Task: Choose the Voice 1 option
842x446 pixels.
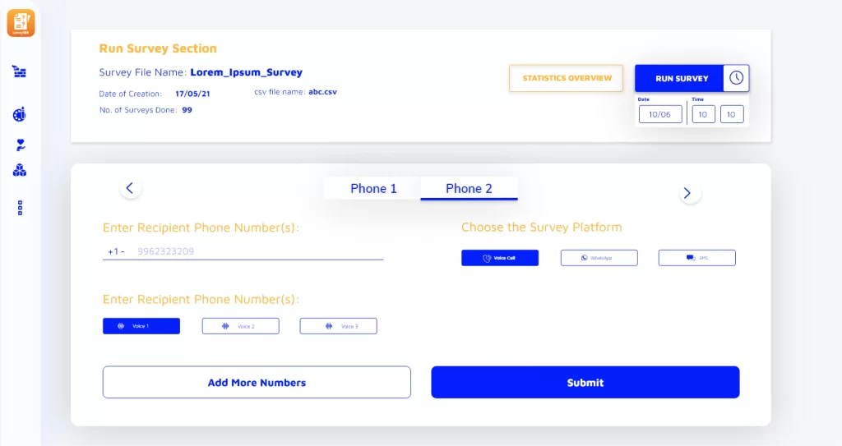Action: tap(141, 326)
